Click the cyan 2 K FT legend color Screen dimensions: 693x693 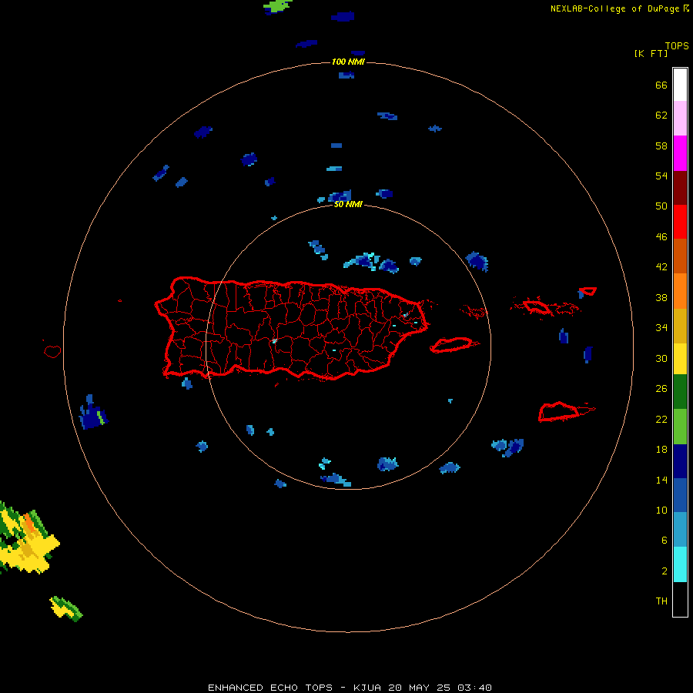(680, 564)
